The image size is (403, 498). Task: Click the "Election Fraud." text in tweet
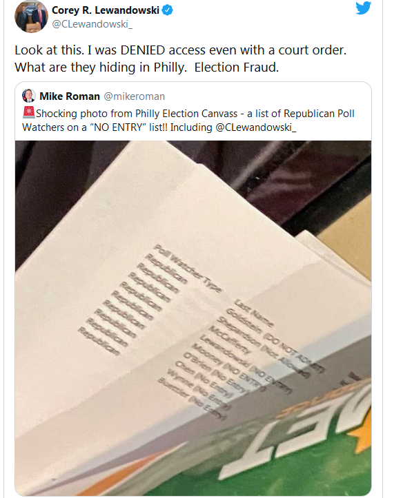[236, 68]
